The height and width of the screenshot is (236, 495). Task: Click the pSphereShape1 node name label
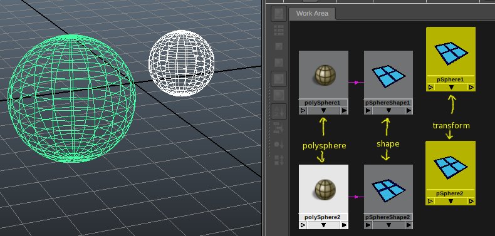pyautogui.click(x=388, y=103)
